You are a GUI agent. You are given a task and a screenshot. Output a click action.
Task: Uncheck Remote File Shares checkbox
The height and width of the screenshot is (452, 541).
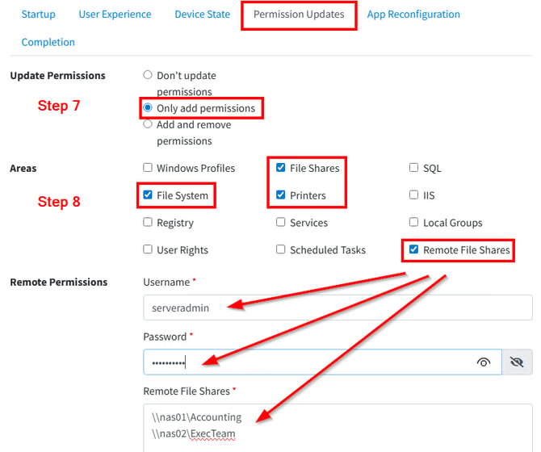(x=413, y=249)
